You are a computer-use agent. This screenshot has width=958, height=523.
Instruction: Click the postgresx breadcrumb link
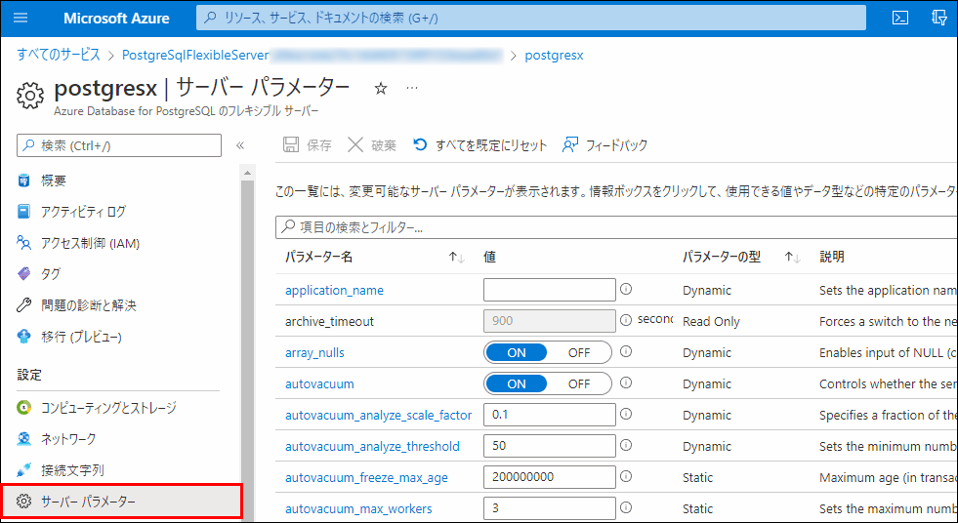[x=554, y=55]
